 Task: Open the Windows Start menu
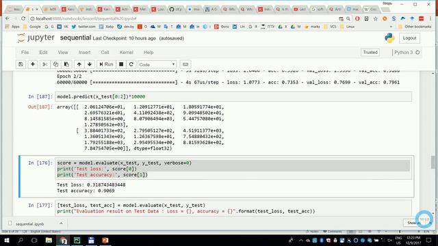tap(6, 240)
